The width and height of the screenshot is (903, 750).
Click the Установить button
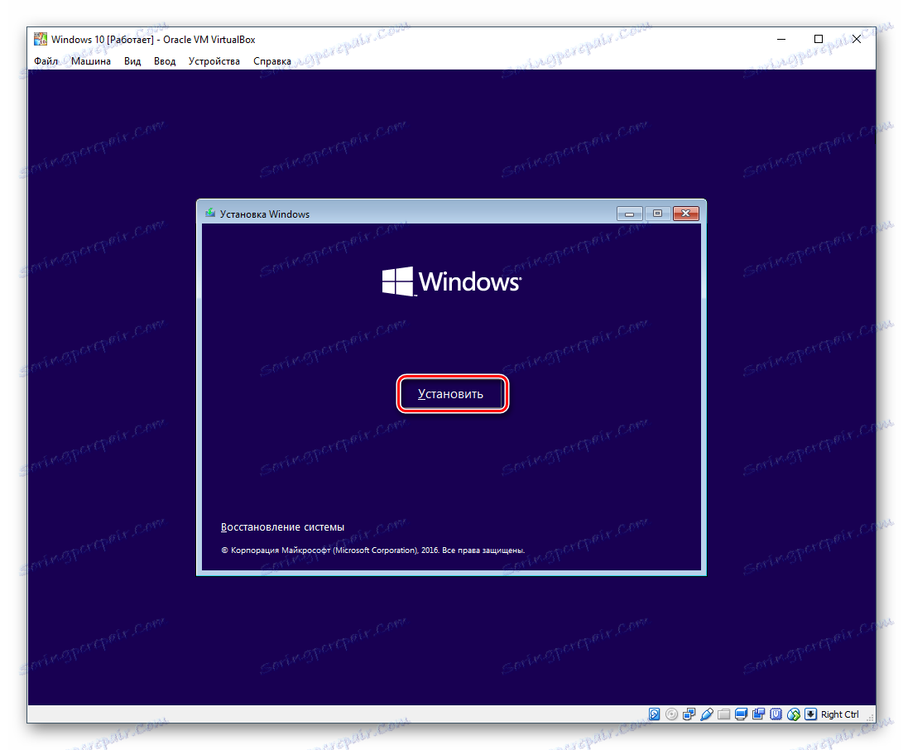click(452, 394)
